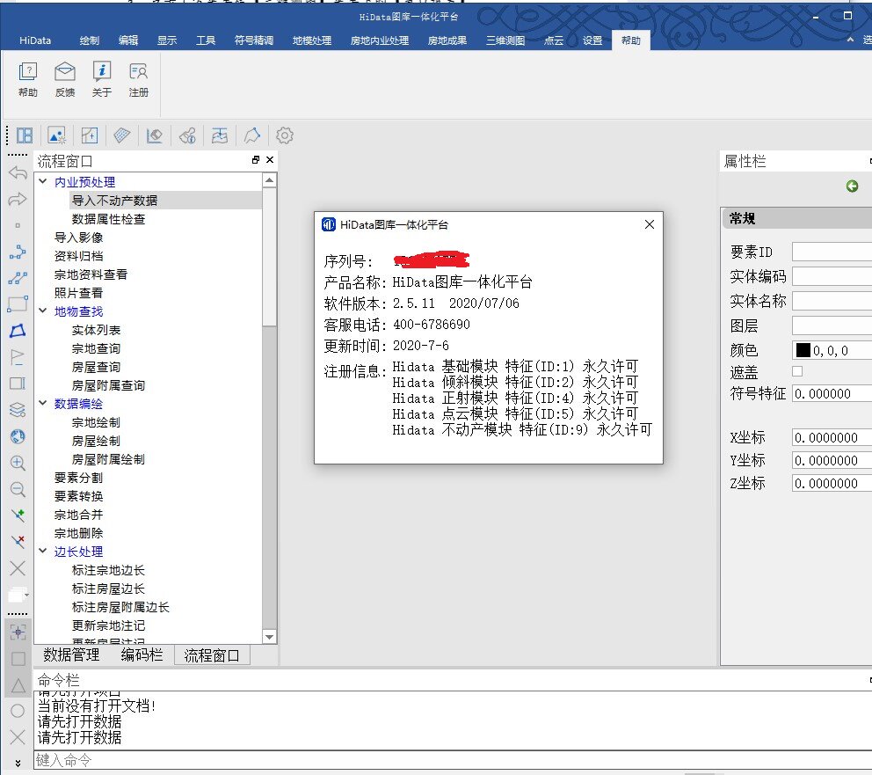Click the undo arrow in left sidebar
This screenshot has height=775, width=872.
[18, 173]
